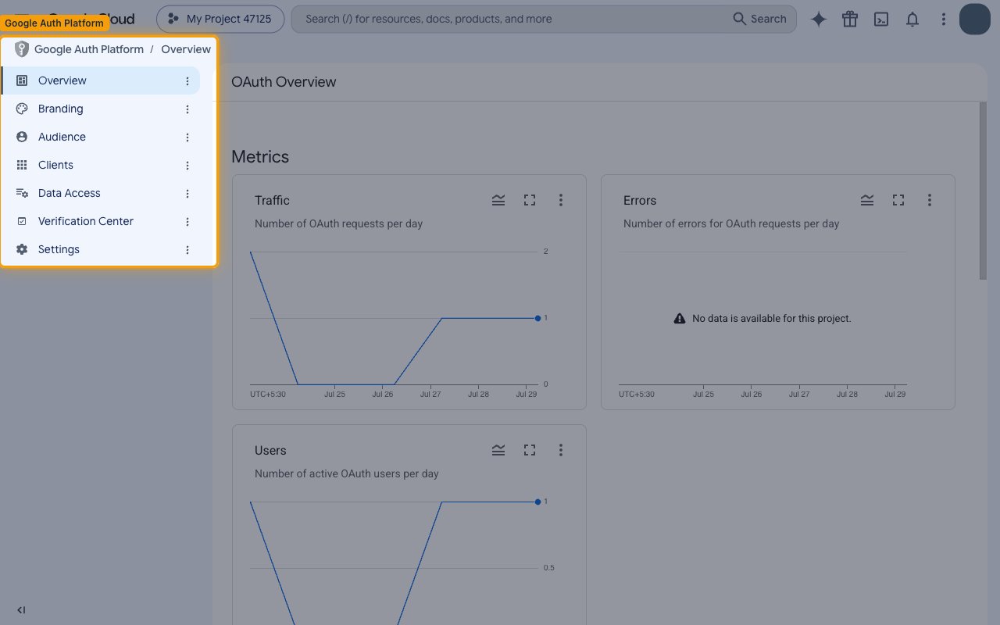
Task: Open the Audience sidebar item
Action: (x=100, y=137)
